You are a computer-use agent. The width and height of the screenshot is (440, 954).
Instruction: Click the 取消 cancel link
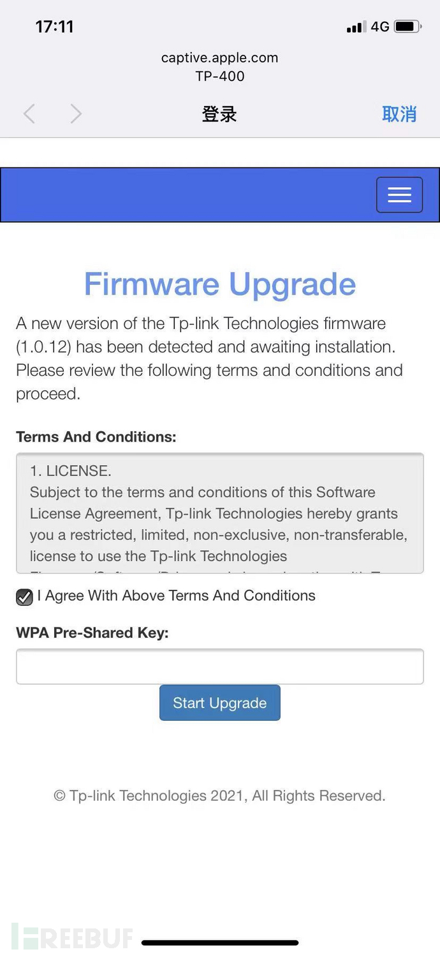(x=399, y=114)
